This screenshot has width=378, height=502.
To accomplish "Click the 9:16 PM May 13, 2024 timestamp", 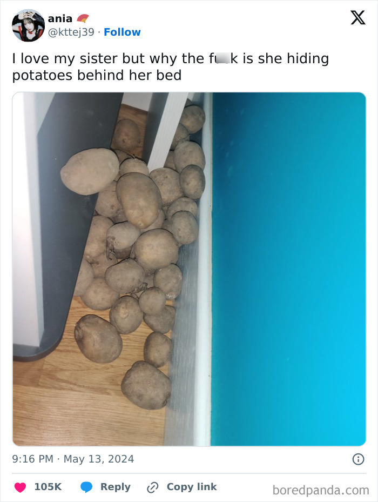I will [x=73, y=459].
